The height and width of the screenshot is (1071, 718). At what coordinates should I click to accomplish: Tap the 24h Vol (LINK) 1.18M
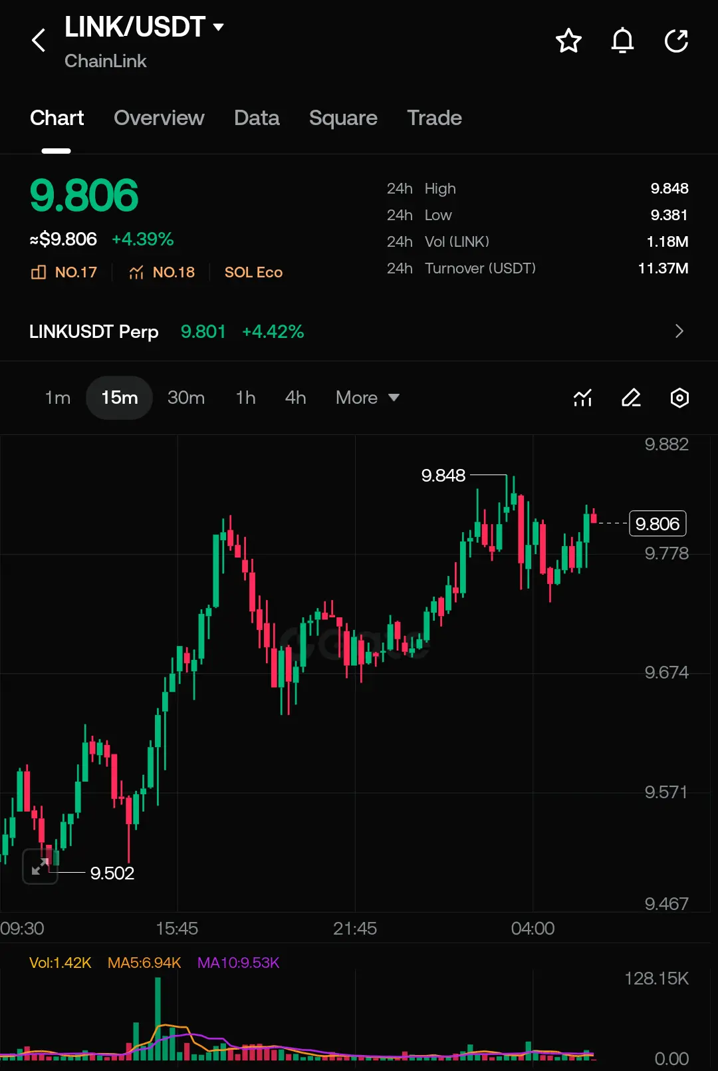click(x=667, y=241)
